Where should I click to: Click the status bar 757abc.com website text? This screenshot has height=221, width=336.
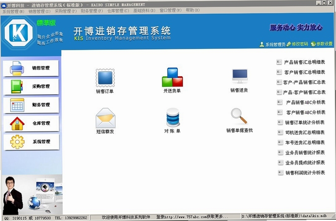point(192,217)
